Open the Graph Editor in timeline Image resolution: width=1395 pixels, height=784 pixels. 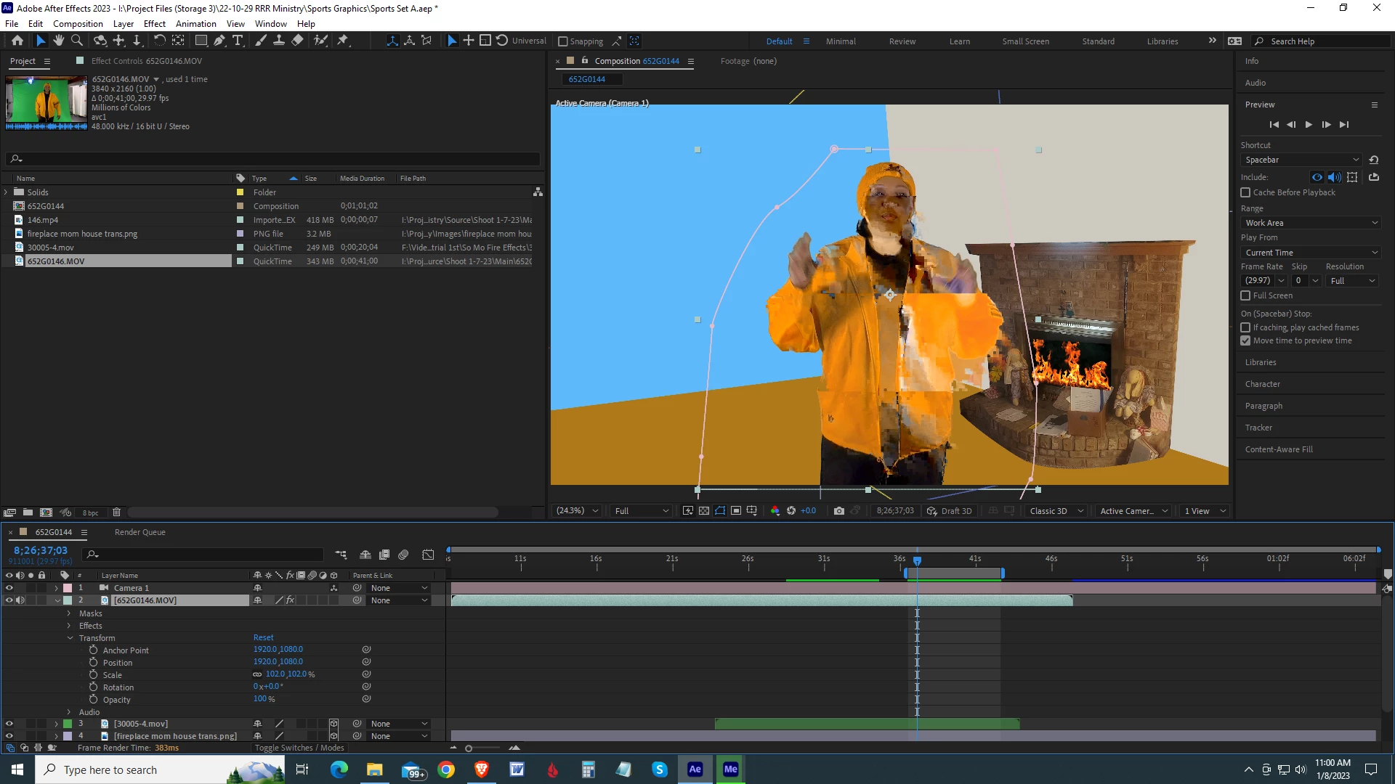[x=428, y=555]
